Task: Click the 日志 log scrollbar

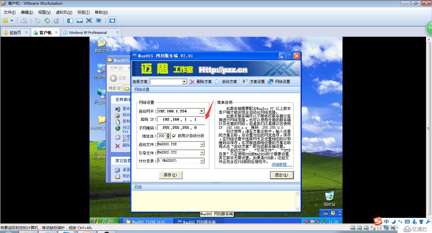Action: [297, 201]
